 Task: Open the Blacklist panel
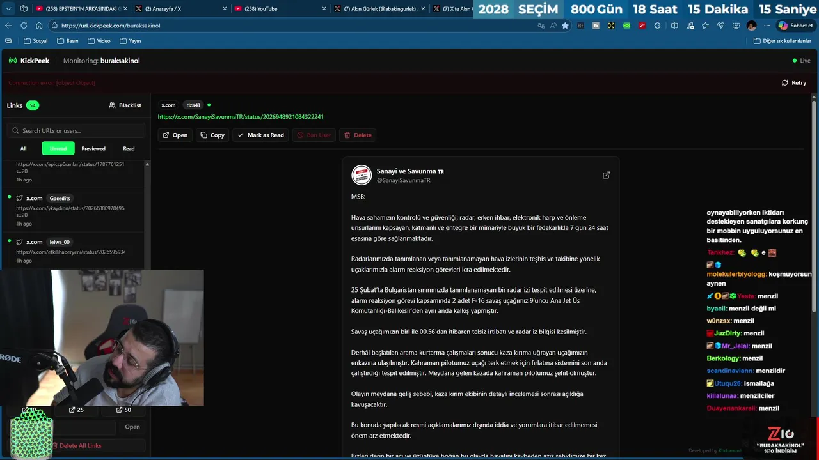pos(125,105)
